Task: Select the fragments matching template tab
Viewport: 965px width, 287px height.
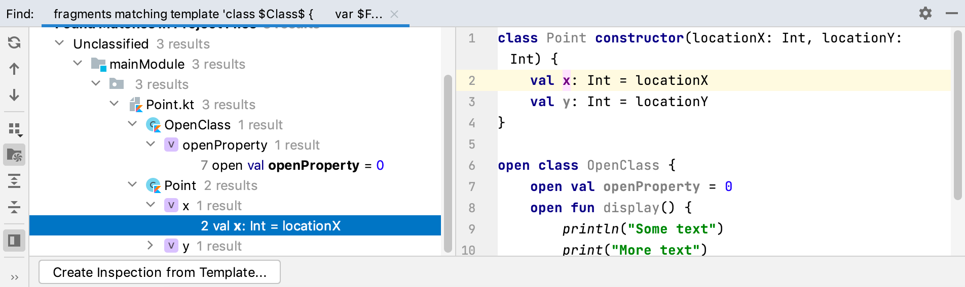Action: point(218,14)
